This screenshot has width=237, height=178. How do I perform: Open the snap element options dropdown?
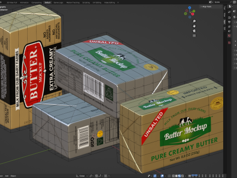click(x=101, y=176)
